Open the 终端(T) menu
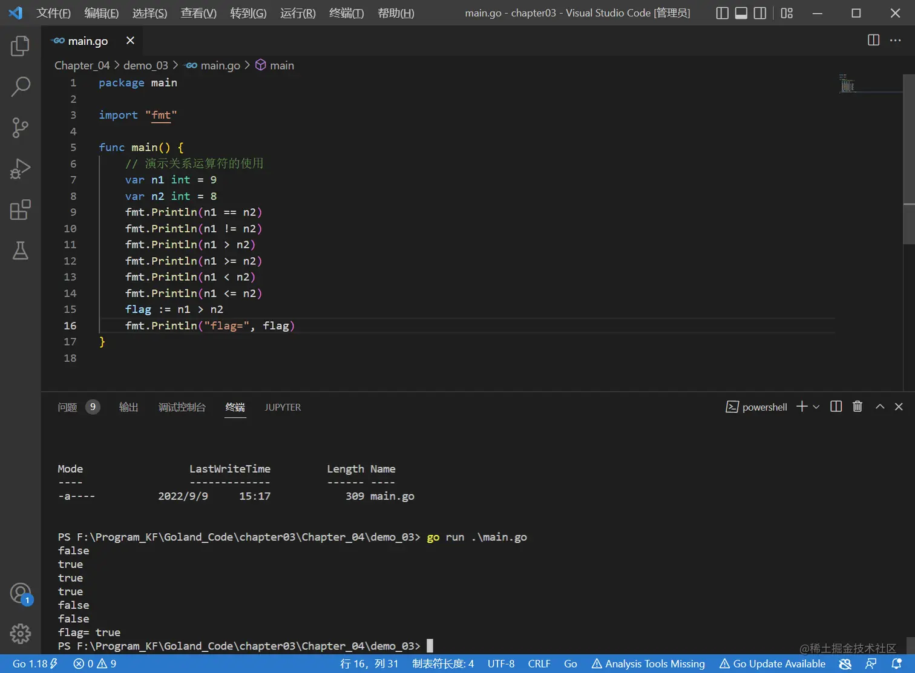The height and width of the screenshot is (673, 915). [347, 13]
